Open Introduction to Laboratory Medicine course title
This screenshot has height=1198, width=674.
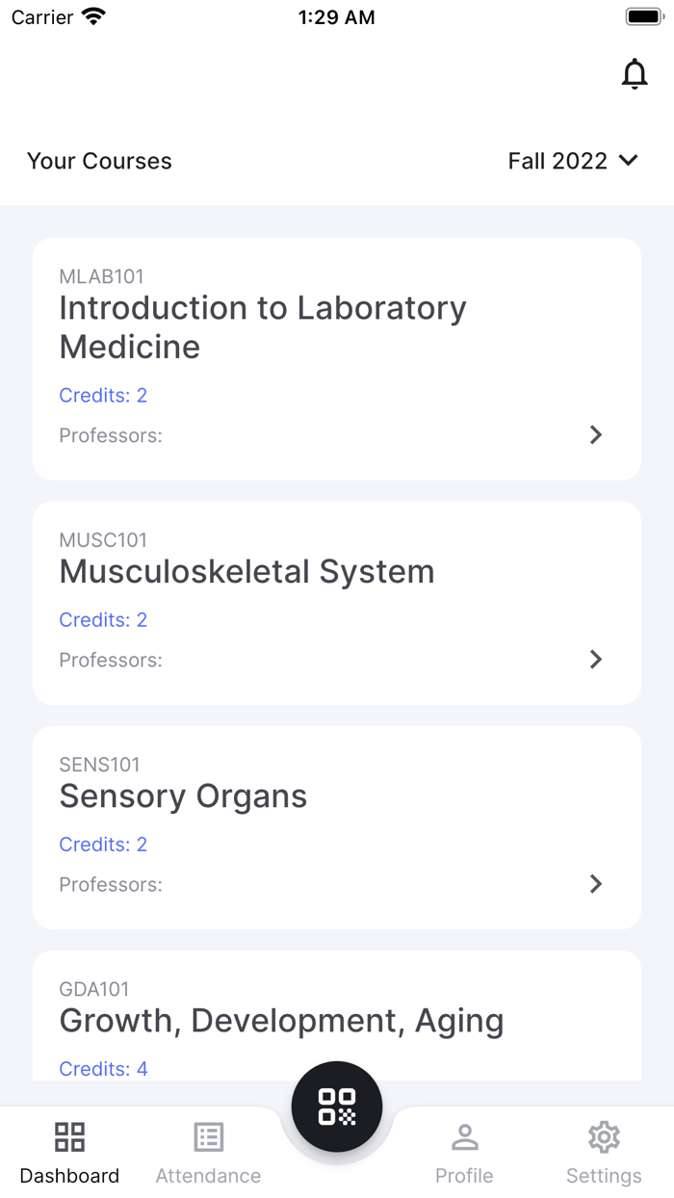(x=262, y=327)
